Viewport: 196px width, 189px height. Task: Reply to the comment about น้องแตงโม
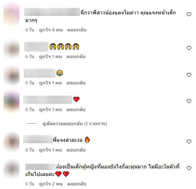coord(77,30)
